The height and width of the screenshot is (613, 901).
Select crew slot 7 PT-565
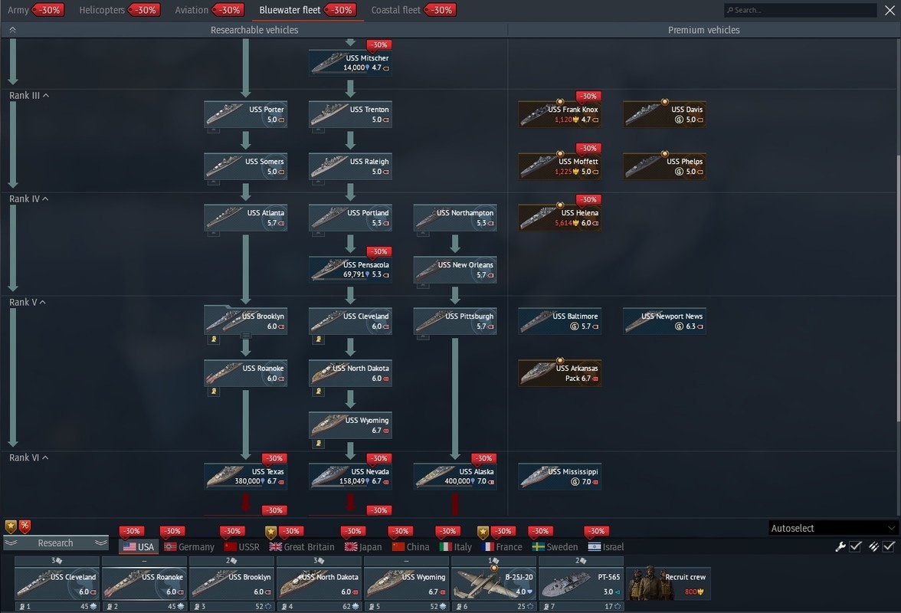click(581, 583)
